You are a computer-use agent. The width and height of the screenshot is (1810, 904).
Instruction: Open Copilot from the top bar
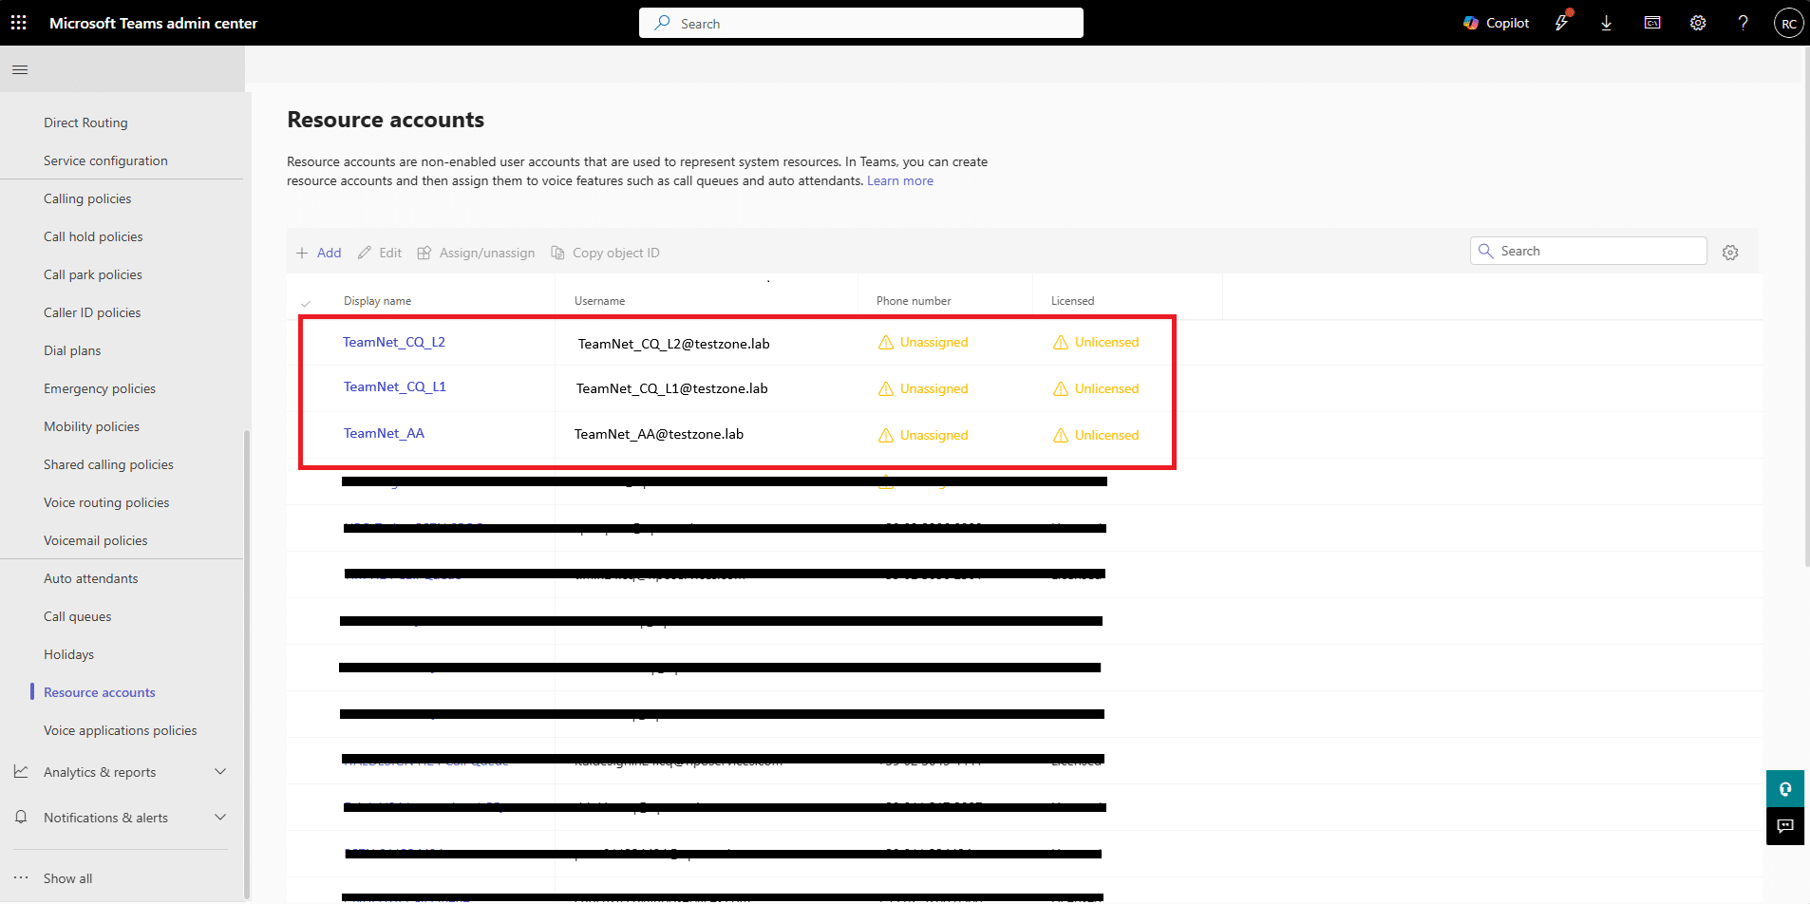click(x=1496, y=23)
